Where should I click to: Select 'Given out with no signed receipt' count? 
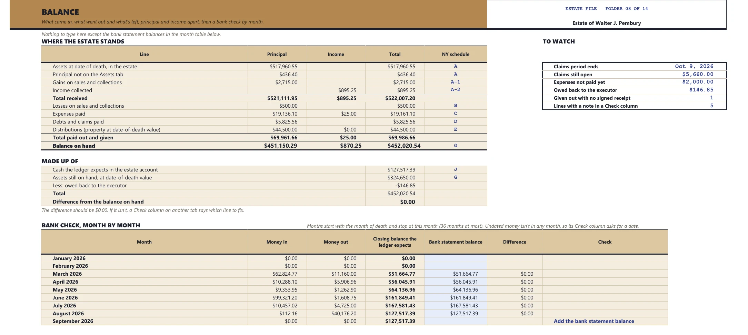pyautogui.click(x=711, y=98)
